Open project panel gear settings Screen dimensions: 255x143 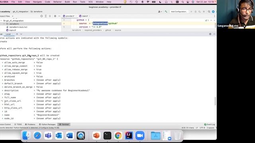pos(55,16)
